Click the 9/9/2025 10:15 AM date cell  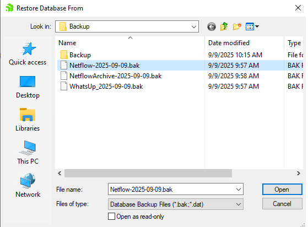235,55
